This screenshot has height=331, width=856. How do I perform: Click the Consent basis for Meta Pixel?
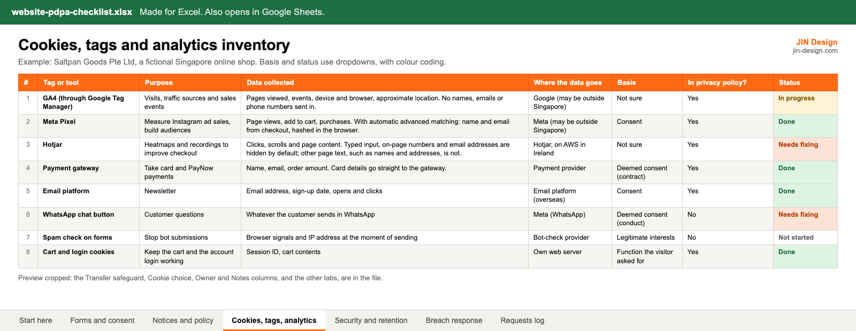coord(647,126)
